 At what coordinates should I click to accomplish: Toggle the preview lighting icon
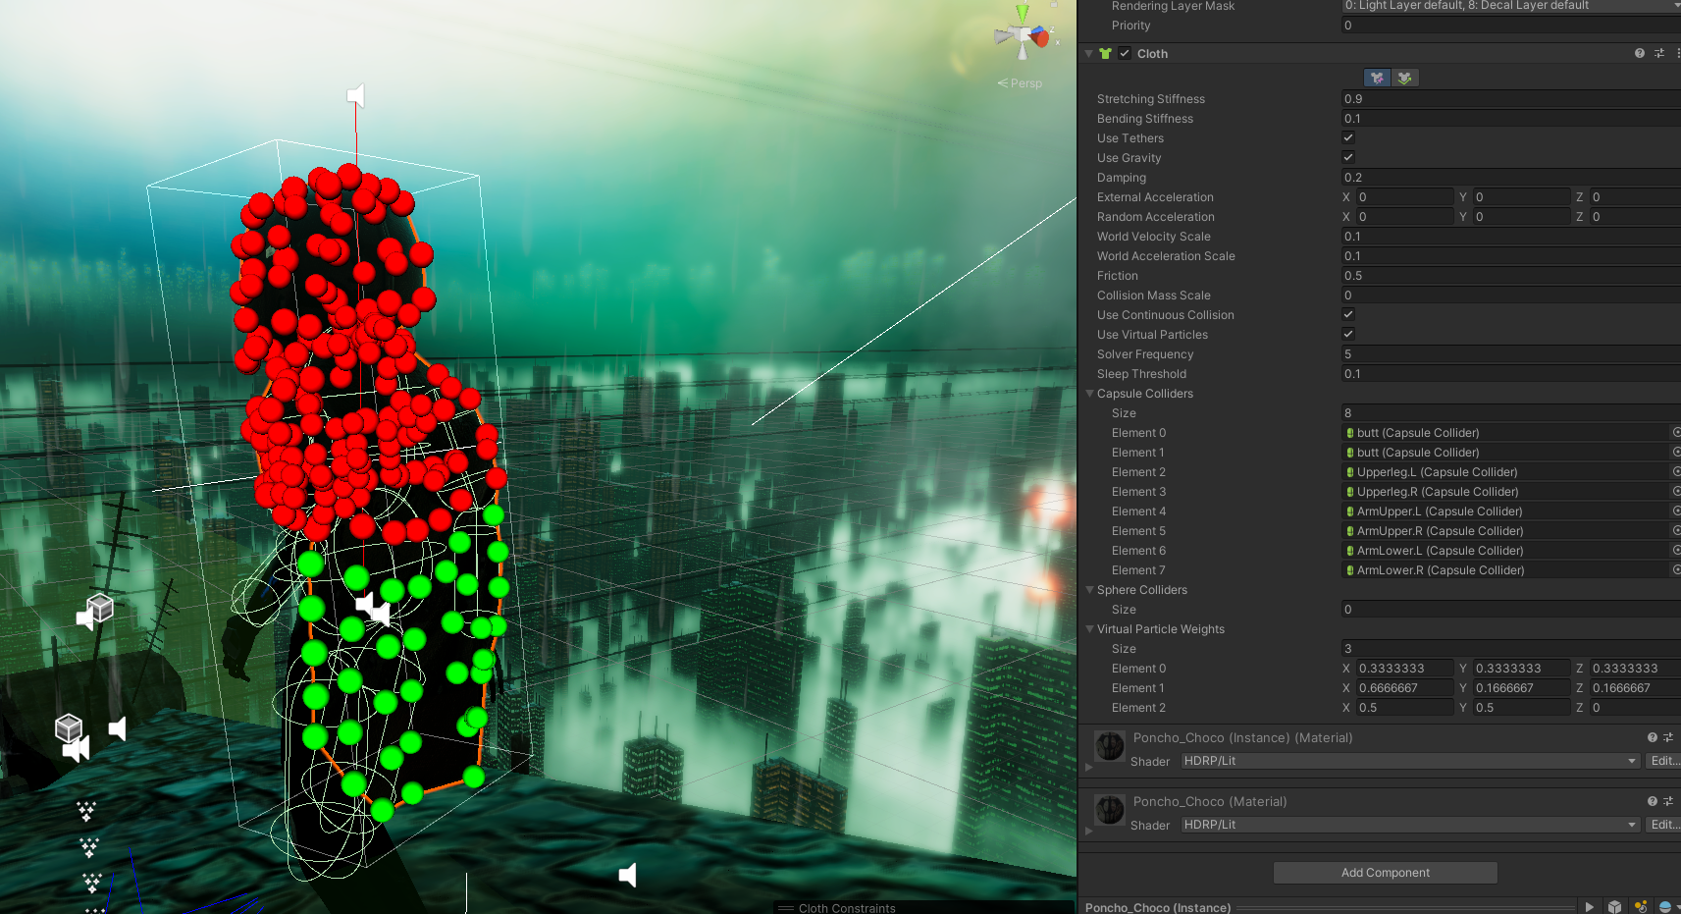point(1641,907)
